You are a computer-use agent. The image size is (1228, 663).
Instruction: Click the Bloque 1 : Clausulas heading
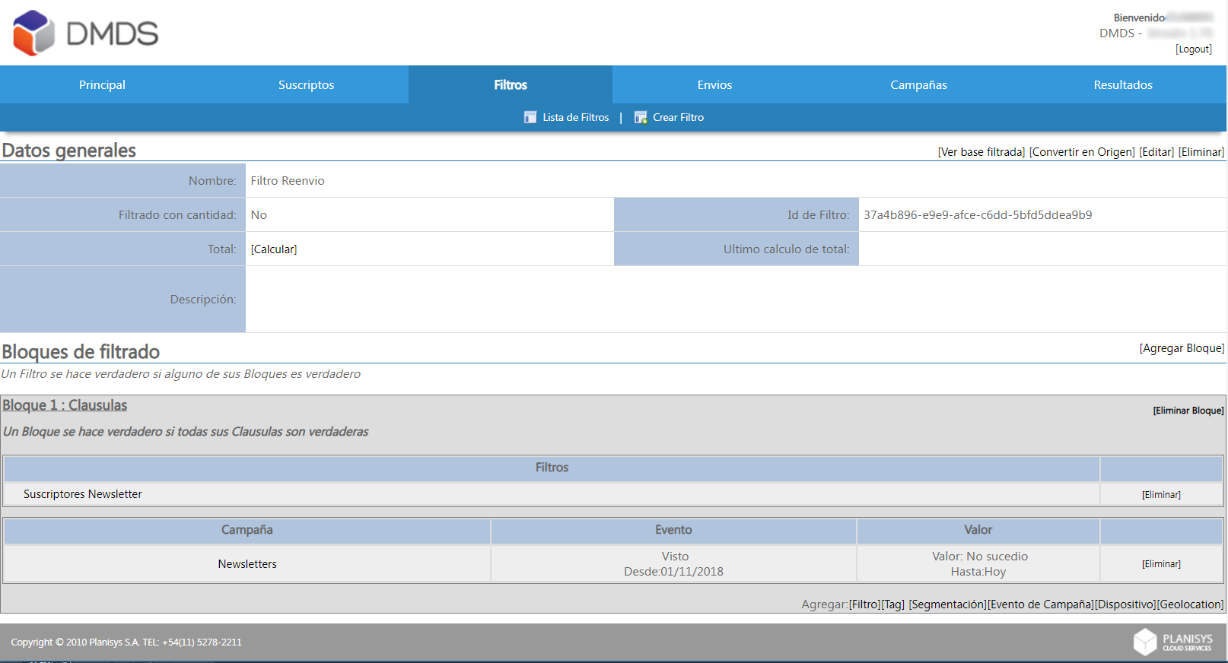click(65, 405)
